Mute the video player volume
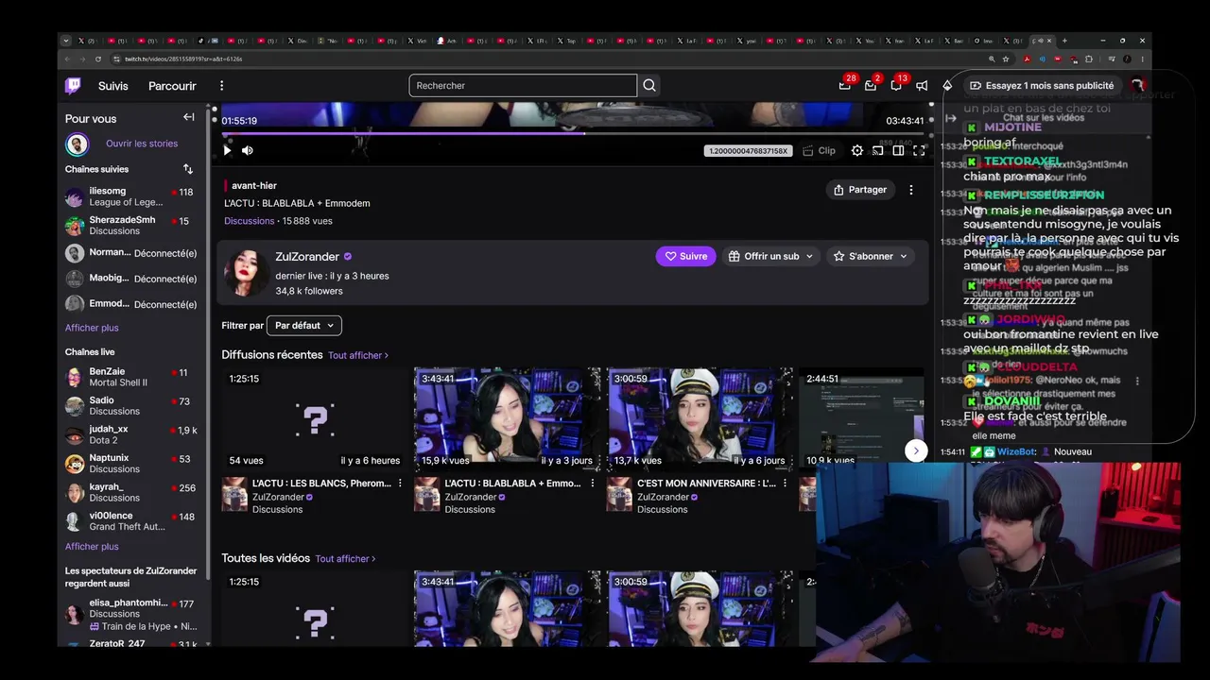 tap(248, 150)
